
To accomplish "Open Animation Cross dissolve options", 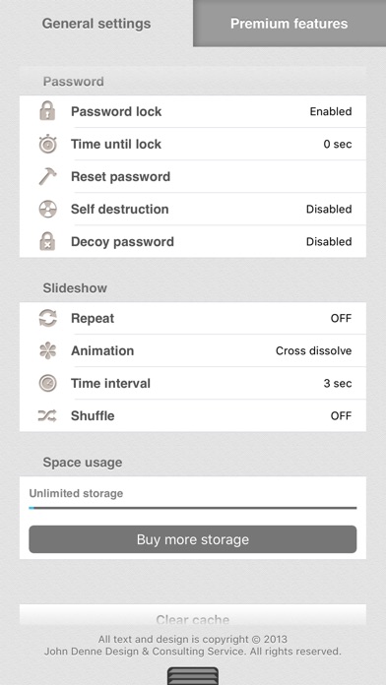I will (x=313, y=350).
